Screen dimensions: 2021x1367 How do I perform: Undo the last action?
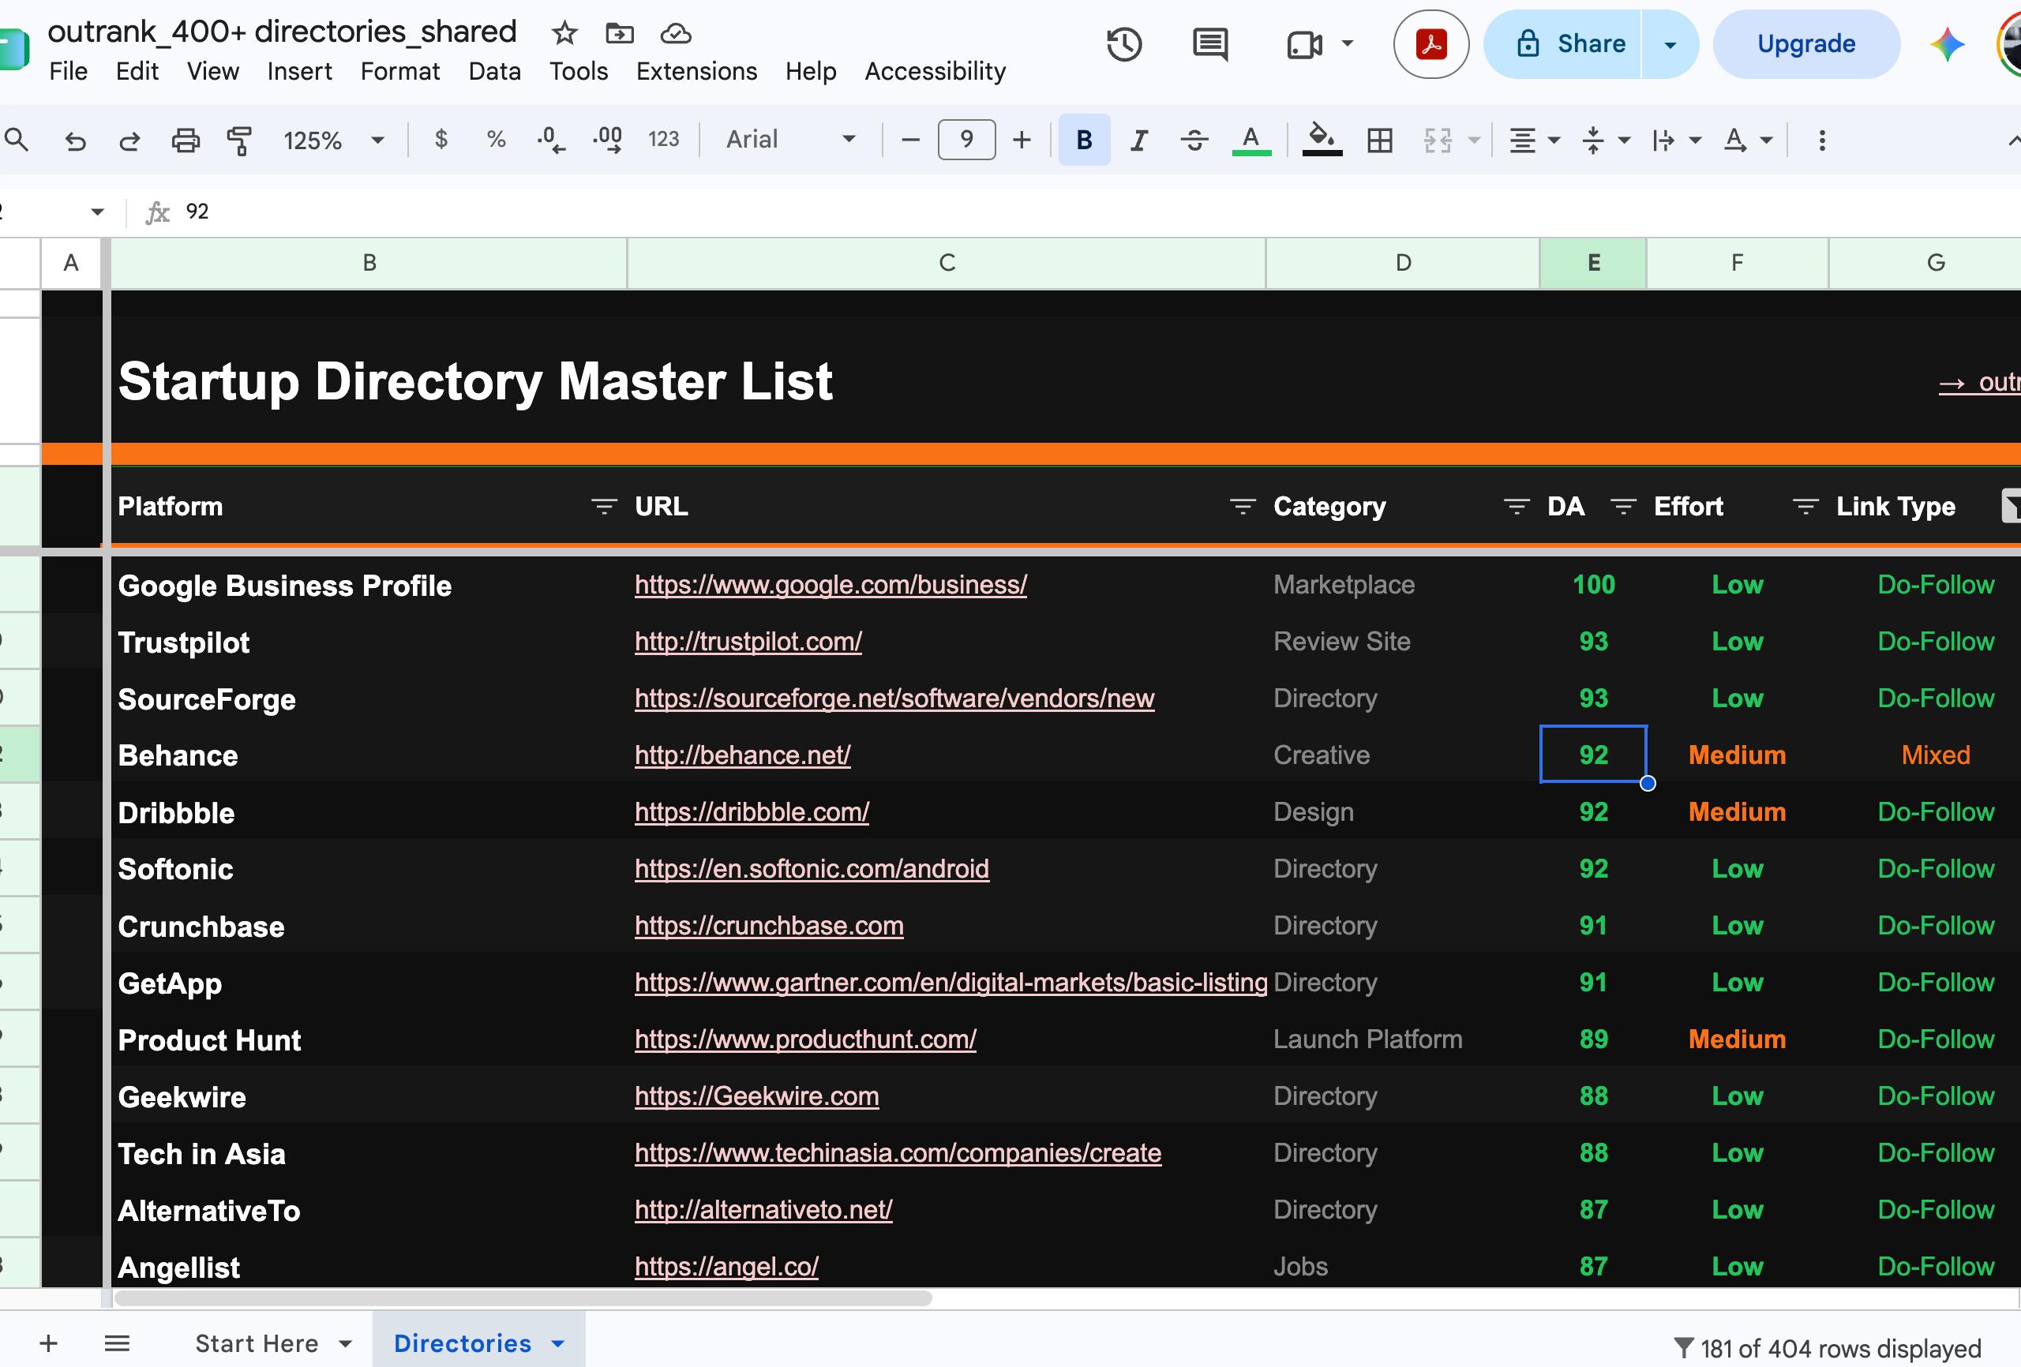[x=76, y=140]
